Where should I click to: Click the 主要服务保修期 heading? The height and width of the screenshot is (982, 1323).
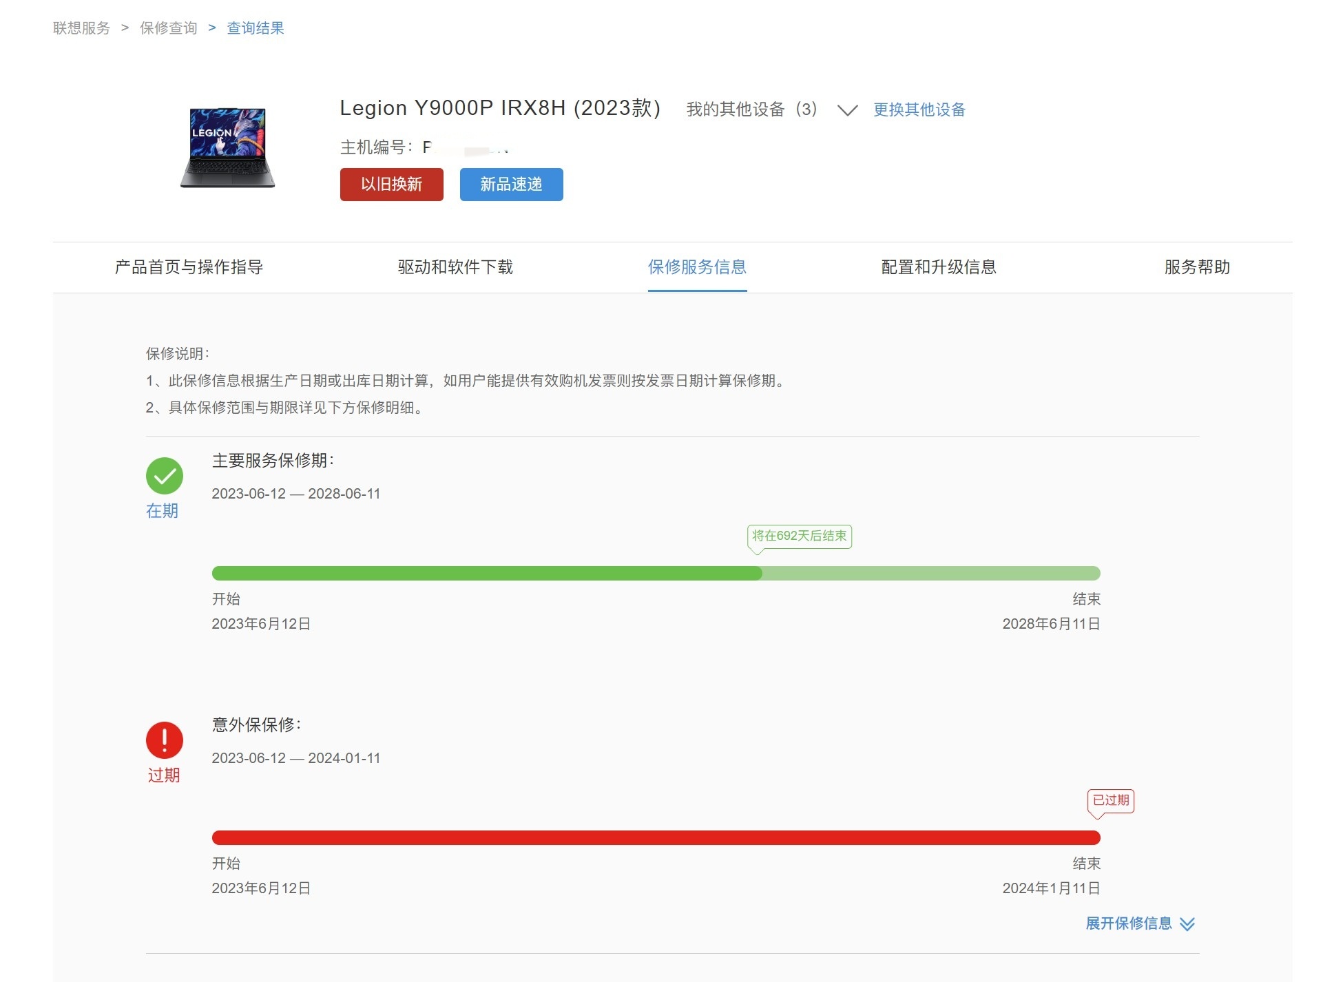pyautogui.click(x=273, y=461)
